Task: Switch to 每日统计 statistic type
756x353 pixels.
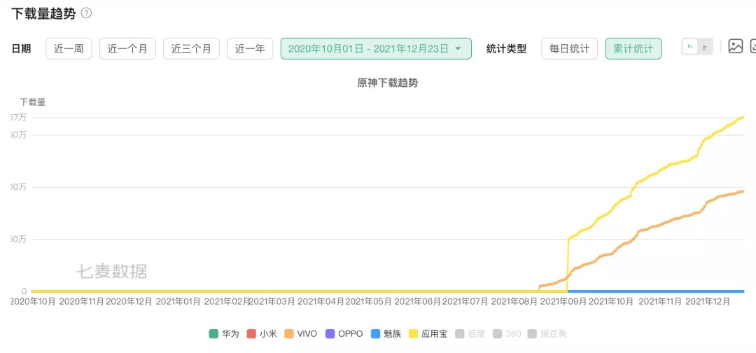Action: [569, 48]
